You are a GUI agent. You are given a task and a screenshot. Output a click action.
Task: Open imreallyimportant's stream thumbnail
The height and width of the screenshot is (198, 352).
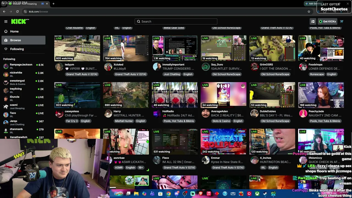tap(175, 48)
